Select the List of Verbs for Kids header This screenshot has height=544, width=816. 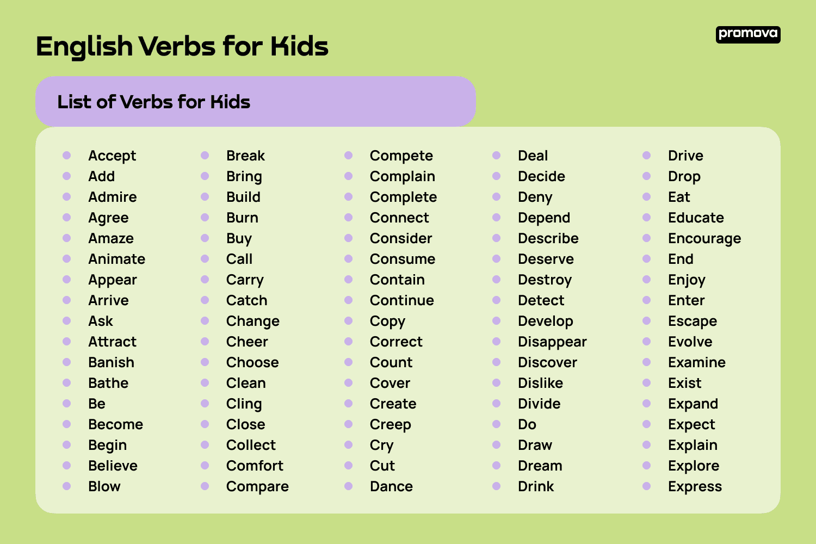(x=154, y=102)
